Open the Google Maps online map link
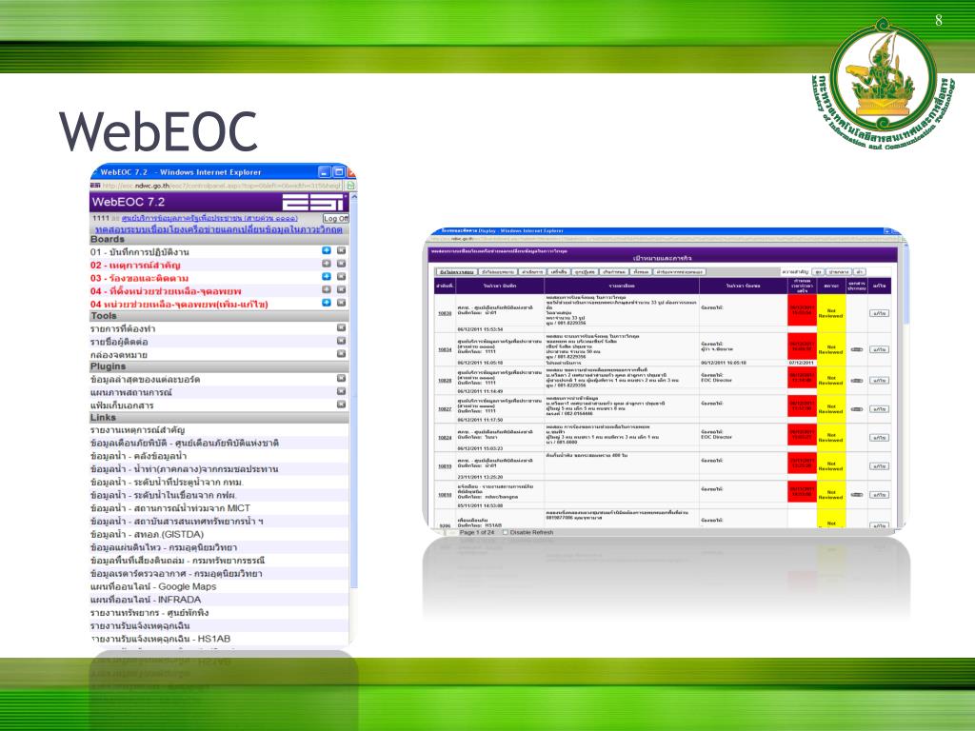975x731 pixels. [x=153, y=586]
